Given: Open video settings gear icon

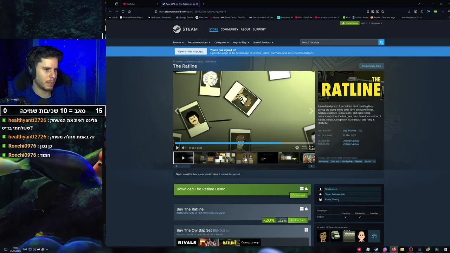Looking at the screenshot, I should pos(297,148).
